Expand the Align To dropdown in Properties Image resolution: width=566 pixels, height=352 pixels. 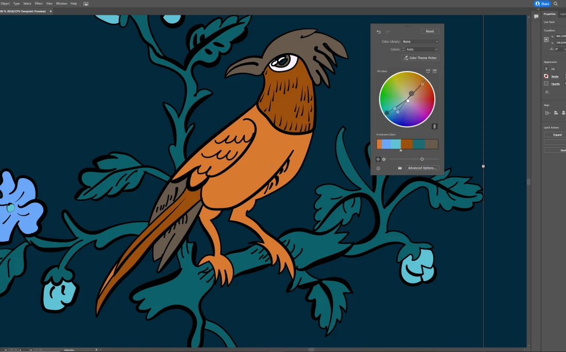coord(548,113)
